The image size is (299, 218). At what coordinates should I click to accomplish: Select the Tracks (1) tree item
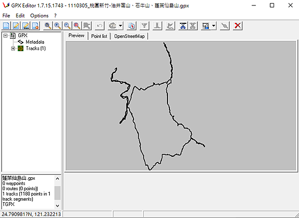(x=36, y=49)
